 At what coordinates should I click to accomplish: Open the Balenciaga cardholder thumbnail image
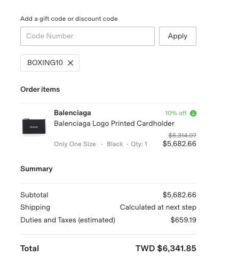tap(34, 126)
